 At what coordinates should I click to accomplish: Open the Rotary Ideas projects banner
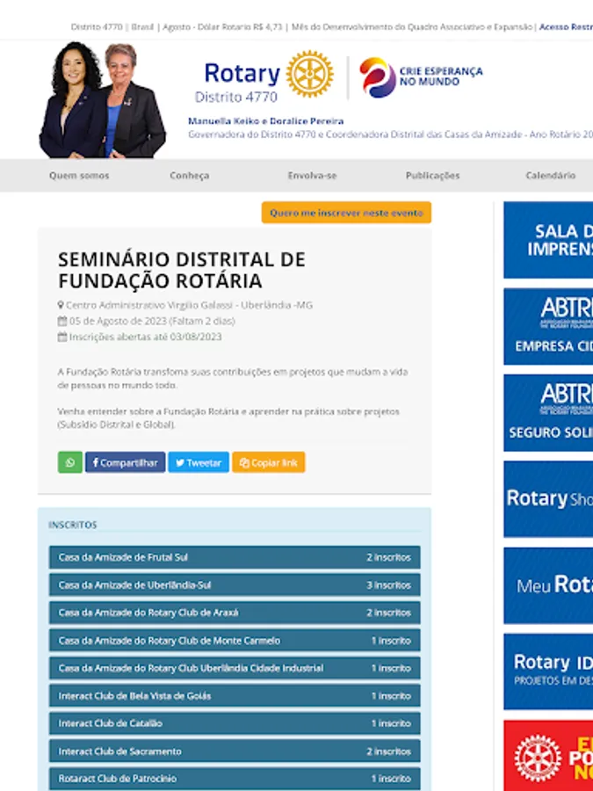coord(548,671)
